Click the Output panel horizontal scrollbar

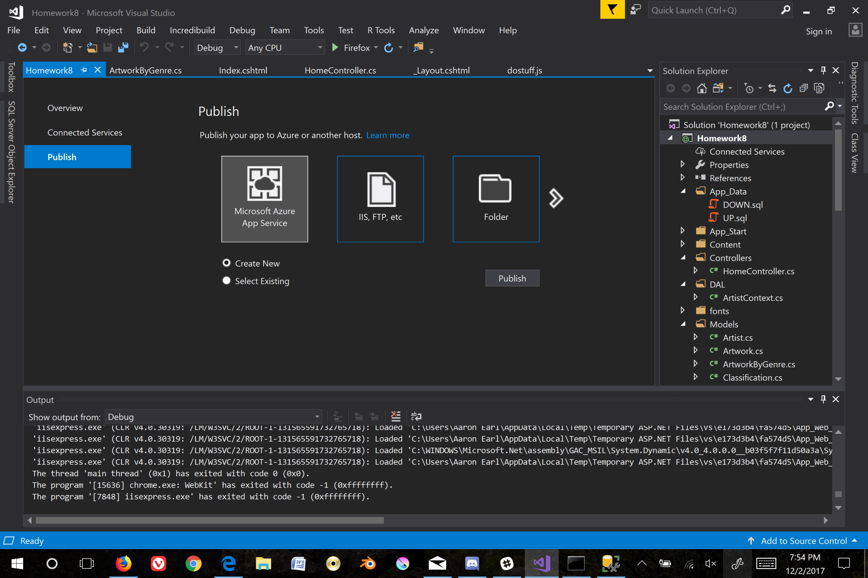(210, 520)
